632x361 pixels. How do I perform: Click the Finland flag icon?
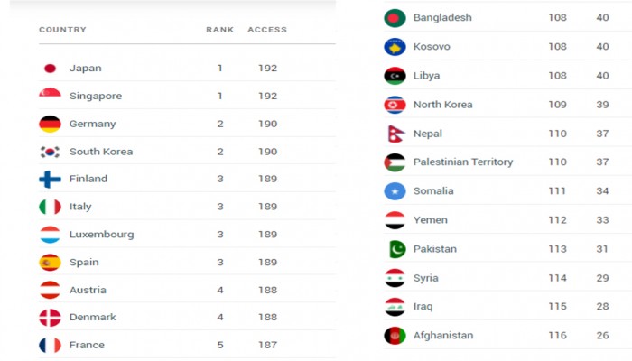pos(50,180)
